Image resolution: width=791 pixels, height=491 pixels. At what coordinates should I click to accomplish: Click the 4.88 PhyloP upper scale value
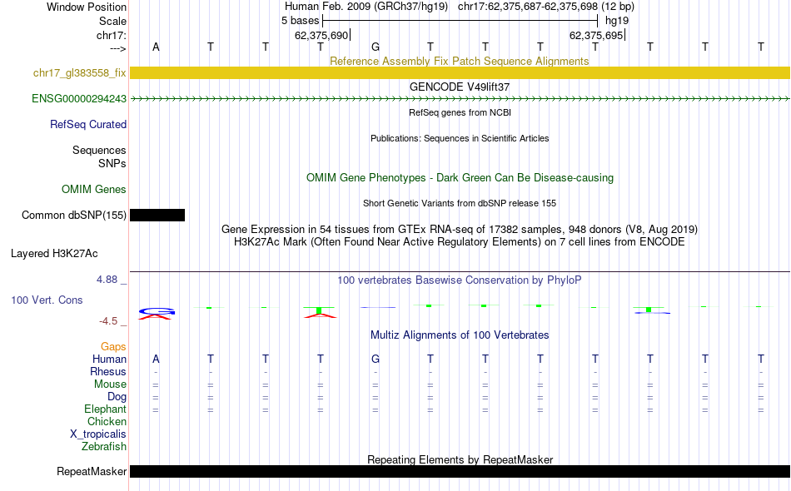tap(107, 280)
